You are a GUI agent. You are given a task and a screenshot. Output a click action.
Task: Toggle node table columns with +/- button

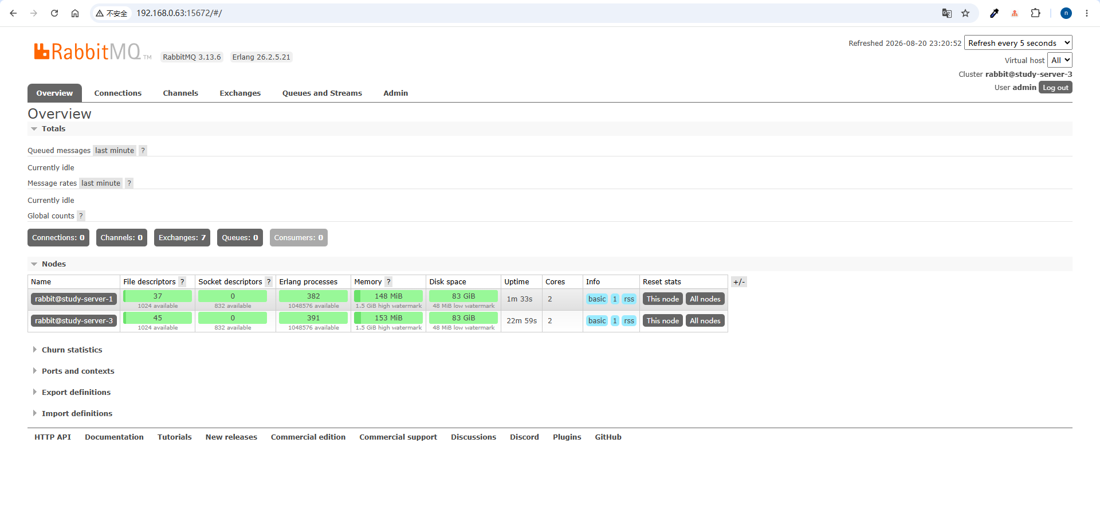pos(739,282)
